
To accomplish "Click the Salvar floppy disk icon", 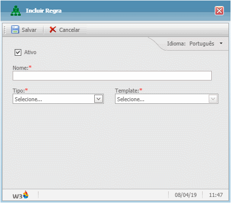I will click(15, 29).
